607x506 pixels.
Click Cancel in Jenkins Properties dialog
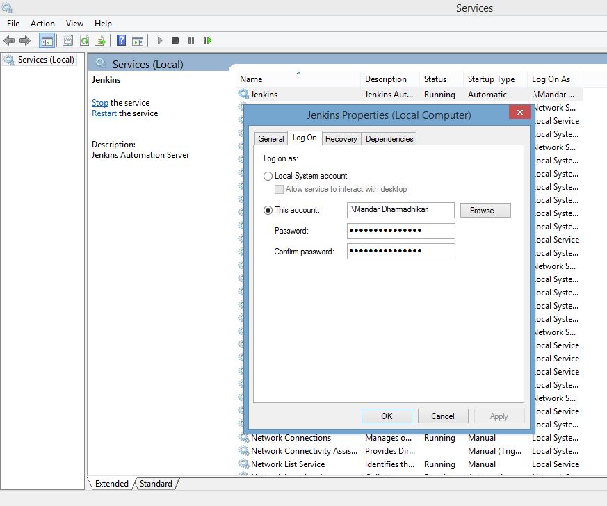click(443, 416)
